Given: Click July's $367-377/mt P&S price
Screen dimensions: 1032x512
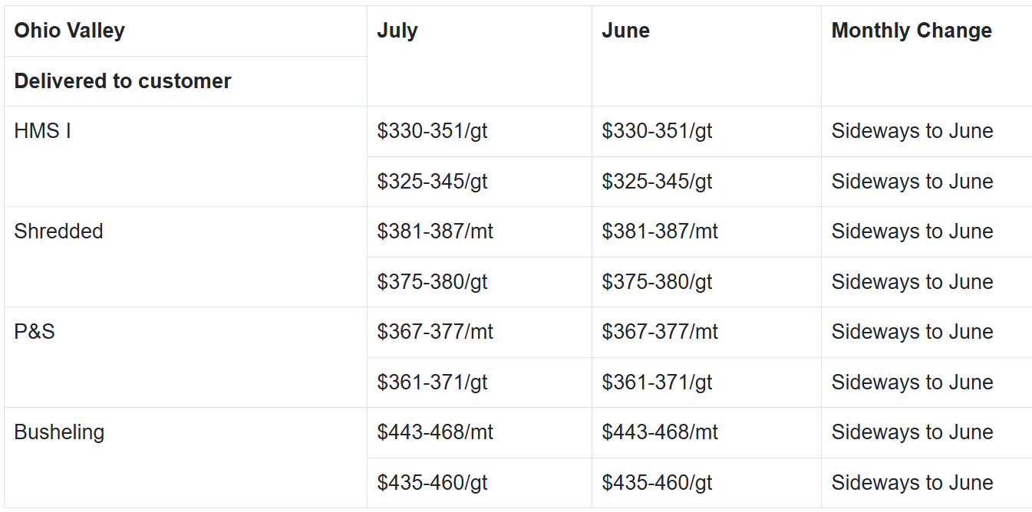Looking at the screenshot, I should [x=435, y=332].
